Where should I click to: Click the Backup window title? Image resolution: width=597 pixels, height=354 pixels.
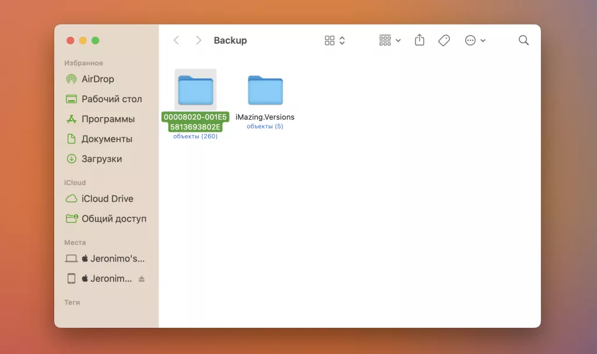[x=230, y=40]
